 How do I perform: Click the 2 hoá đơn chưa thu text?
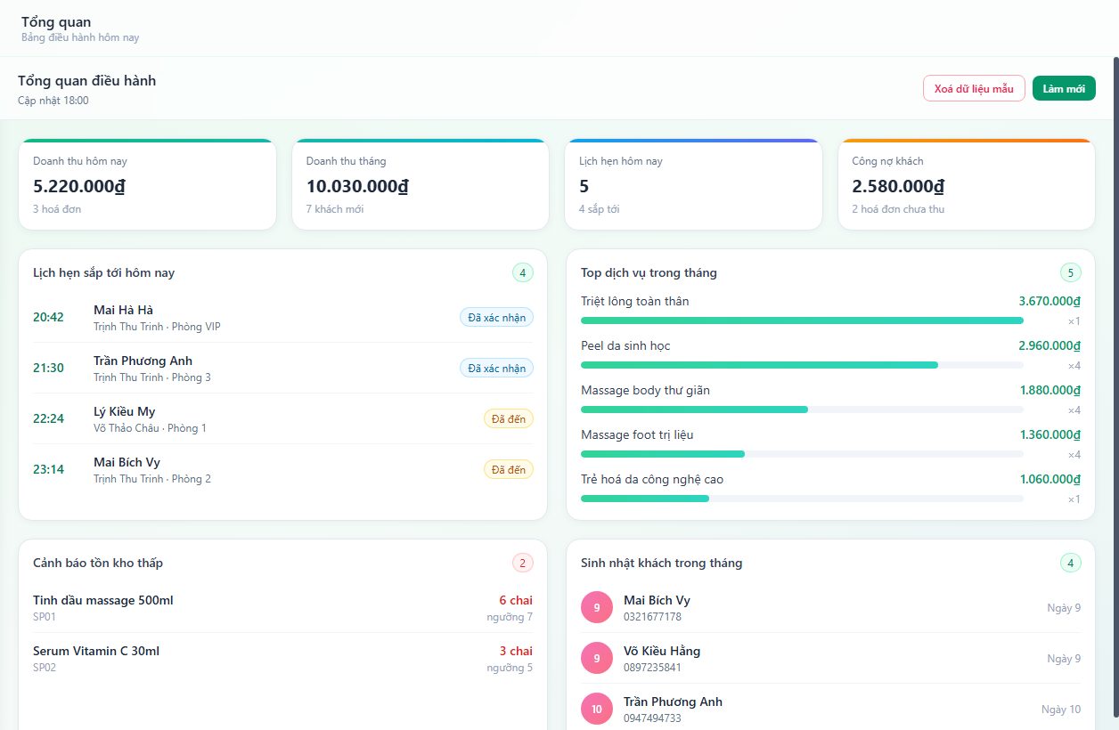(898, 209)
